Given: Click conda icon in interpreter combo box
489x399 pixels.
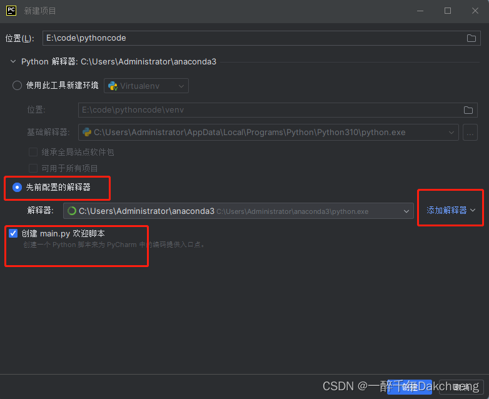Looking at the screenshot, I should [x=72, y=211].
